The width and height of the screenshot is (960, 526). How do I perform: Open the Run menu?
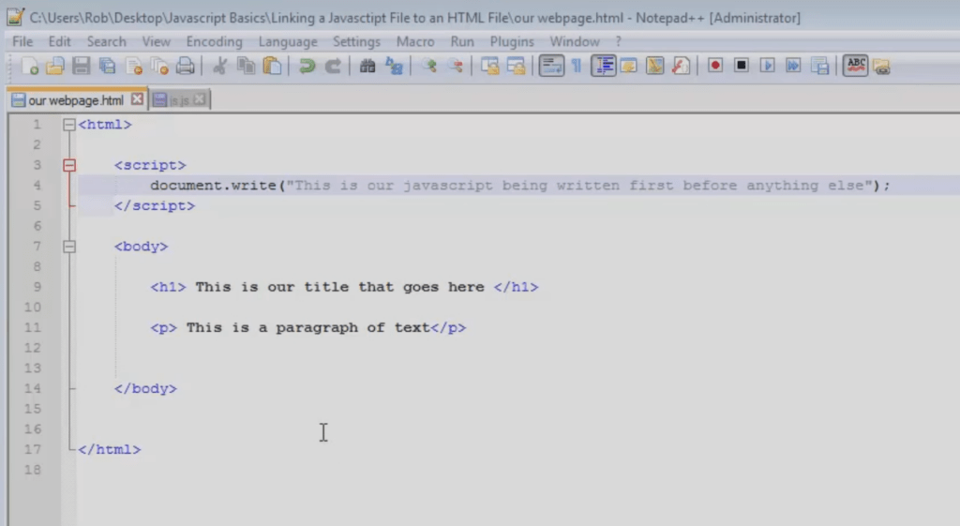pyautogui.click(x=462, y=41)
